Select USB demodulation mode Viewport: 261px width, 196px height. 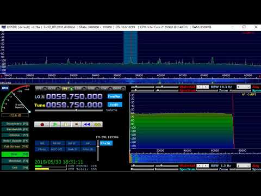(94, 89)
